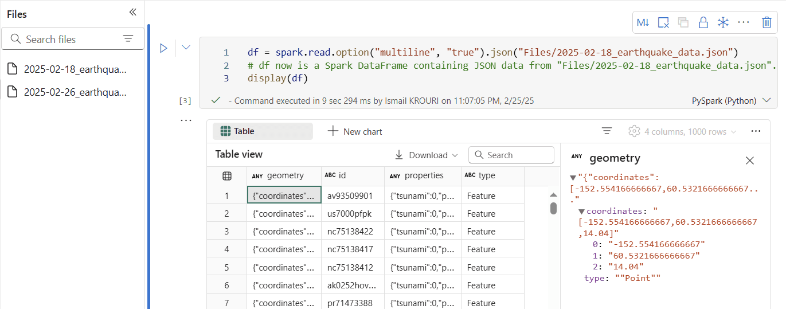Select the cell nc75138422
The image size is (786, 309).
coord(353,231)
